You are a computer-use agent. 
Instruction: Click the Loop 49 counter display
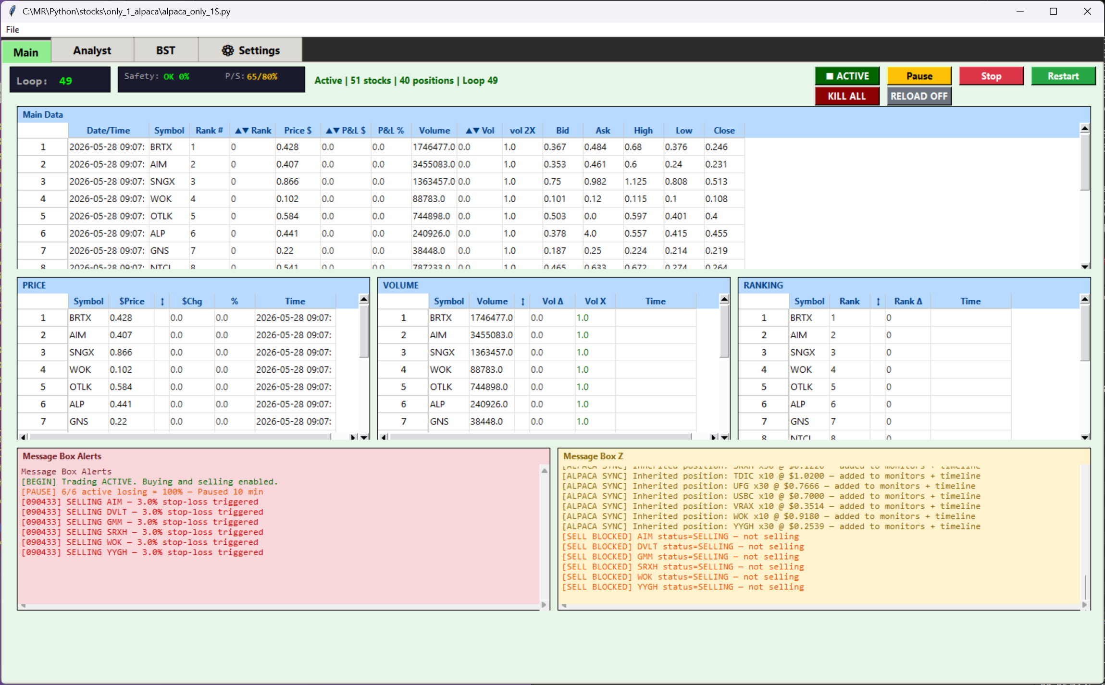(60, 80)
